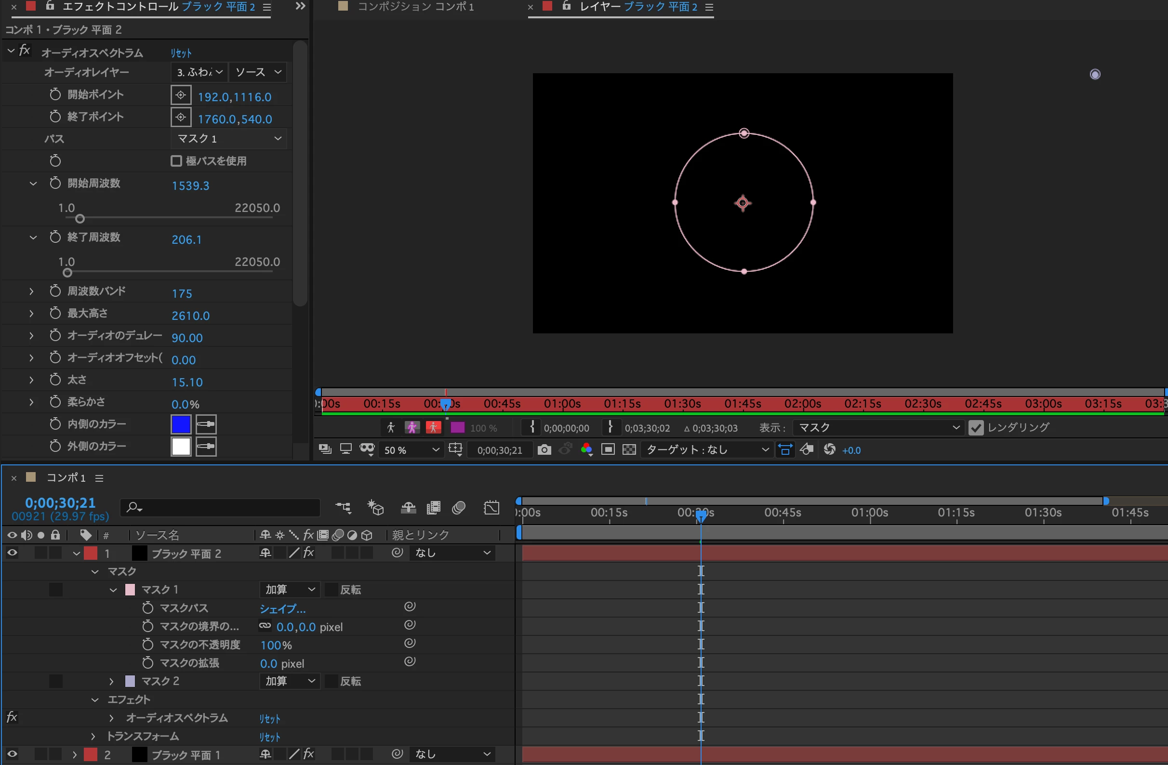1168x765 pixels.
Task: Switch to コンポジション コンポ 1 tab
Action: click(x=415, y=7)
